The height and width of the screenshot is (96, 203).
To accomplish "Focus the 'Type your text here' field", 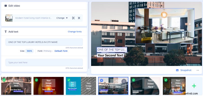I will (x=44, y=62).
